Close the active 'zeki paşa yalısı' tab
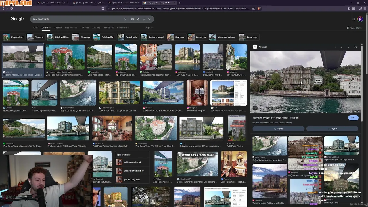 (x=174, y=3)
